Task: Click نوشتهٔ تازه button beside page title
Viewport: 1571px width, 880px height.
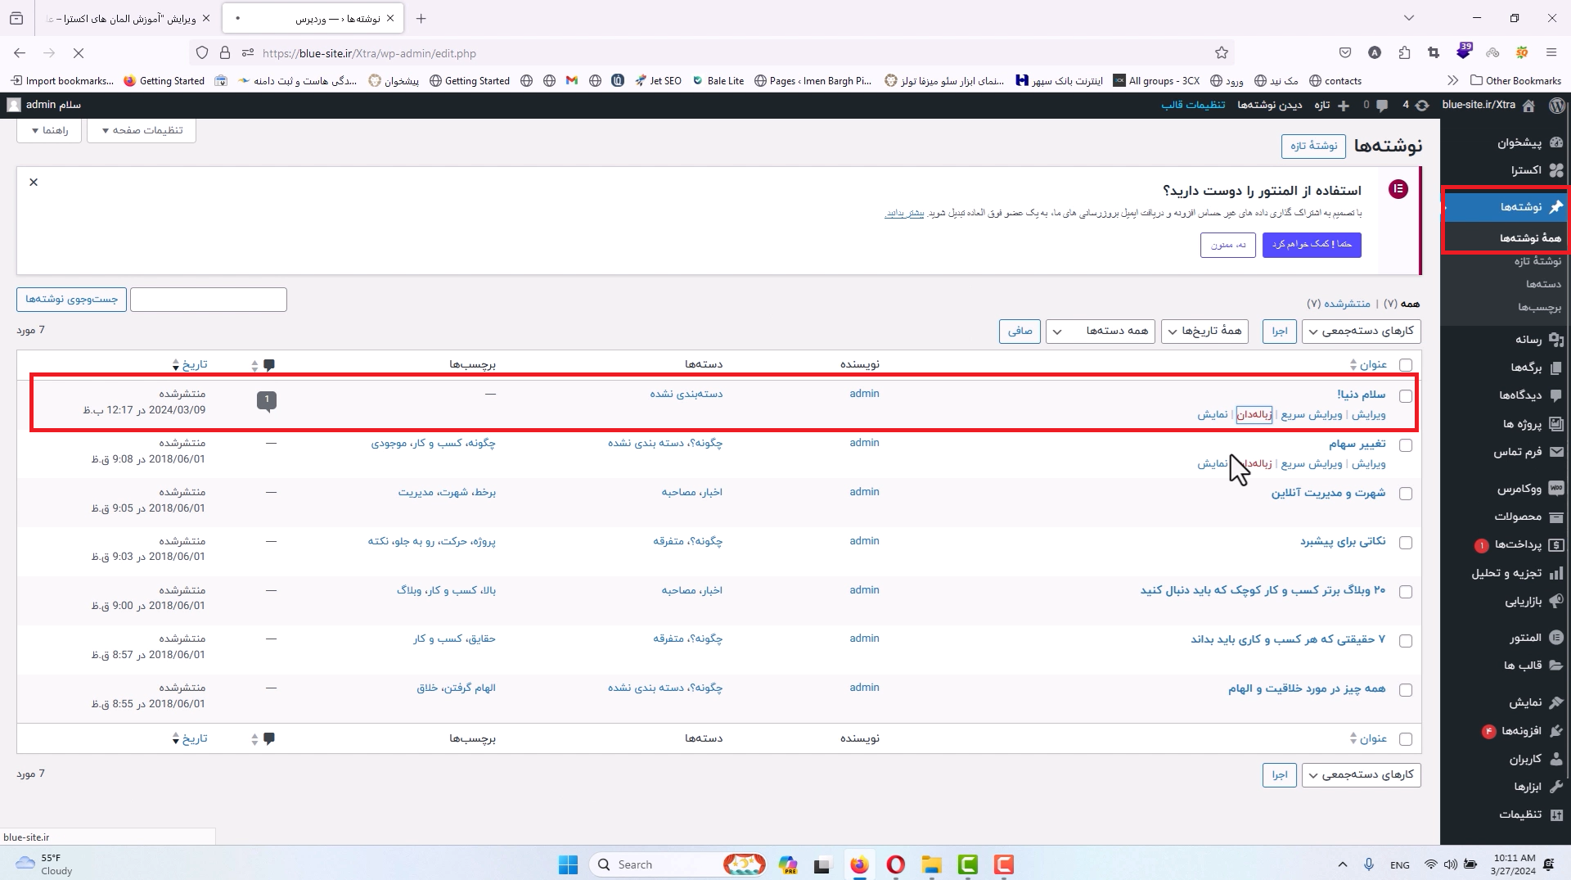Action: [x=1314, y=146]
